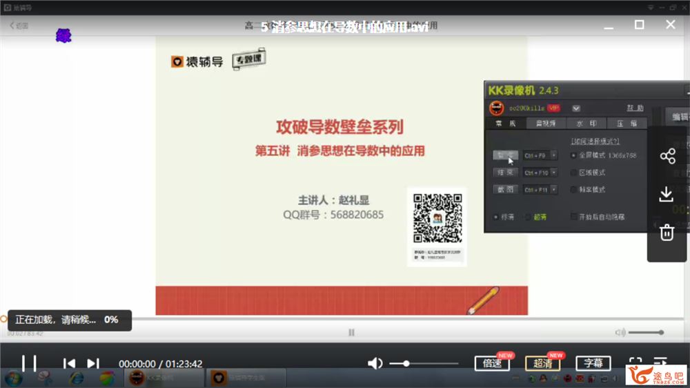Viewport: 690px width, 388px height.
Task: Expand the account dropdown arrow beside VIP
Action: (x=576, y=108)
